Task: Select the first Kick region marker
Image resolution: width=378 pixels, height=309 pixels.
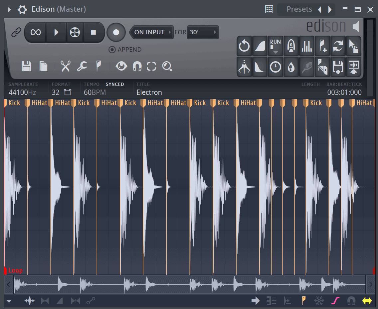Action: [12, 103]
